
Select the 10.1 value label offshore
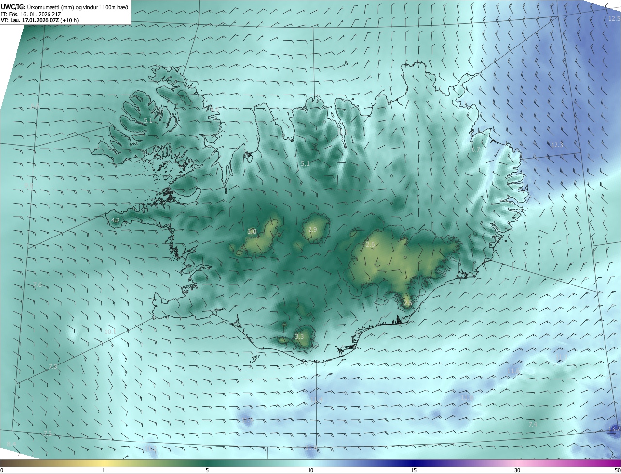pyautogui.click(x=110, y=332)
